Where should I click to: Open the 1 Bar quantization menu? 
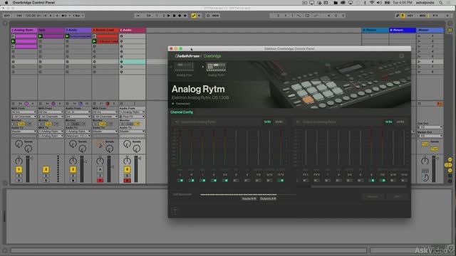coord(78,16)
